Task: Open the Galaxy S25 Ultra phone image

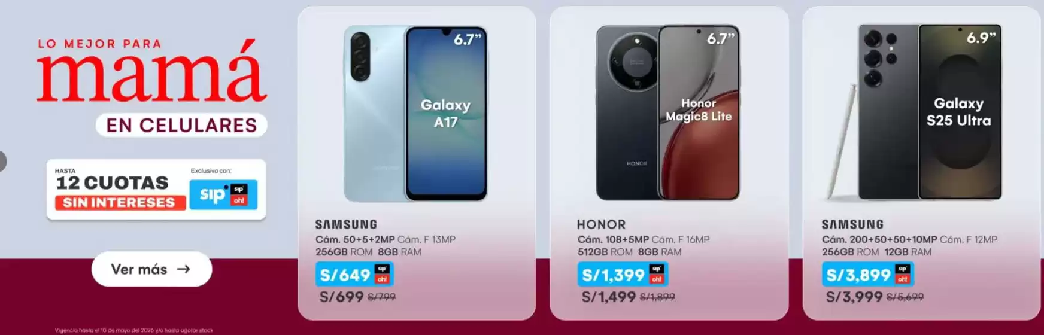Action: tap(915, 112)
